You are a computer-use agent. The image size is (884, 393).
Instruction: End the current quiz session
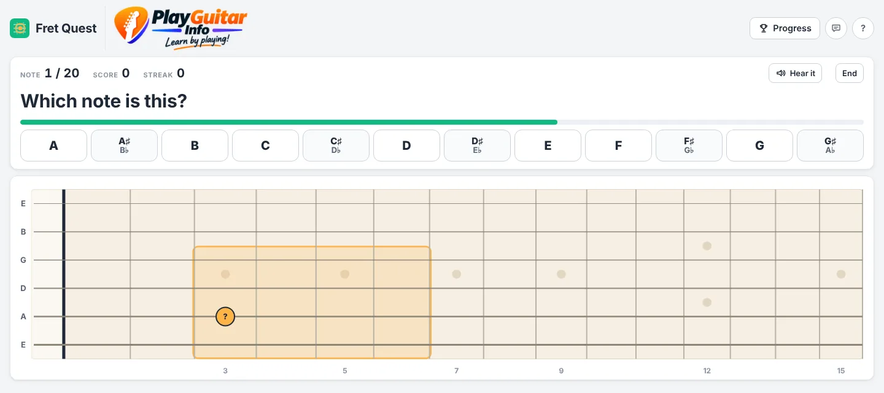(x=850, y=73)
